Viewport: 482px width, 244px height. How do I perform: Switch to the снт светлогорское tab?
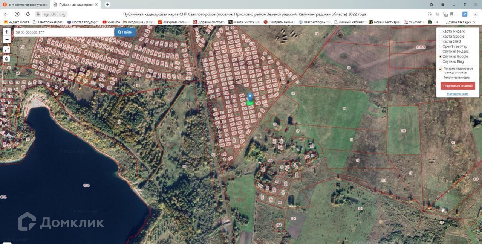[25, 5]
